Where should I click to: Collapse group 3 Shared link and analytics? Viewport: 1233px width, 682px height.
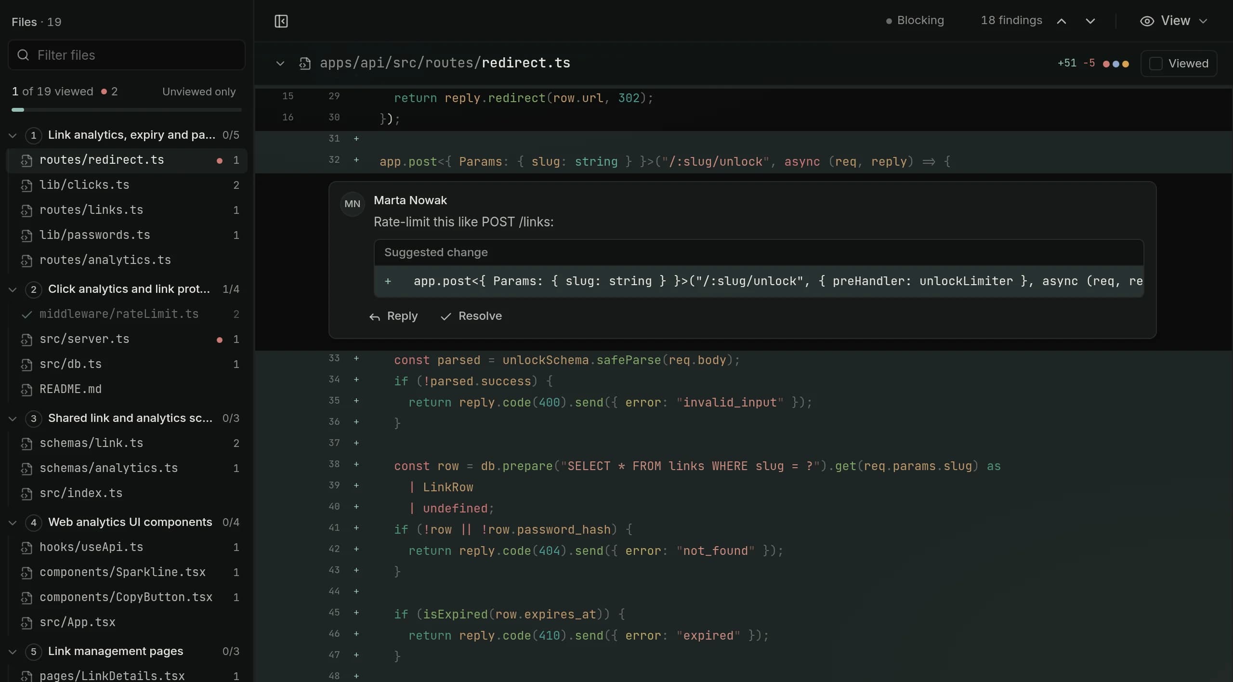[x=13, y=419]
